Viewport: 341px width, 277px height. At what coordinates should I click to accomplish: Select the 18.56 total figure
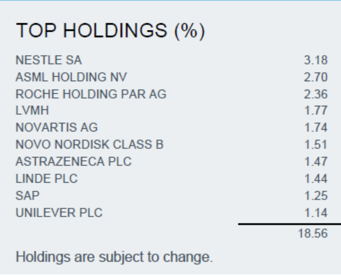313,233
